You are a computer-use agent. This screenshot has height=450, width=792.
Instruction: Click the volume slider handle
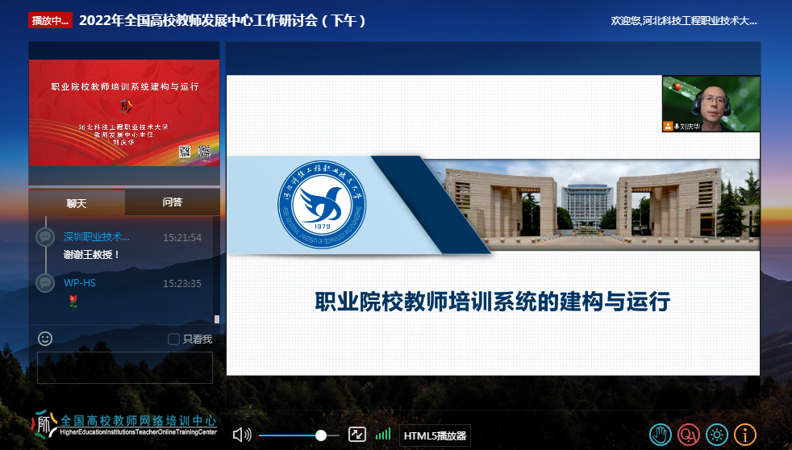point(321,435)
